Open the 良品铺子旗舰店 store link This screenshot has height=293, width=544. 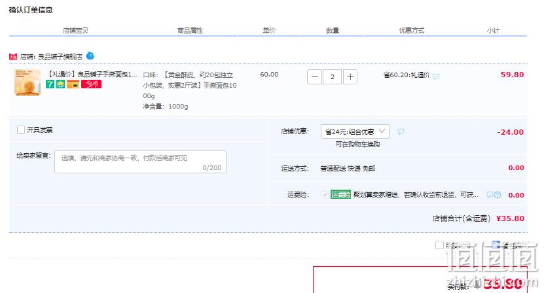click(60, 56)
